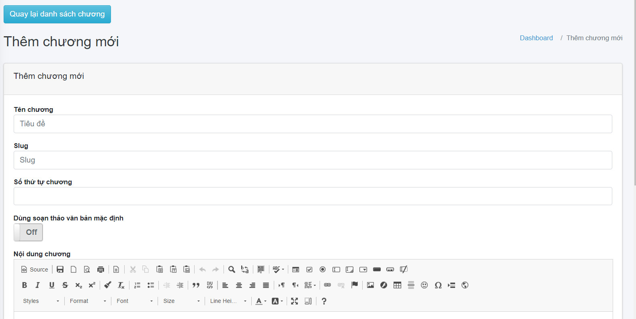Open the Find magnifier icon
This screenshot has width=636, height=319.
coord(232,270)
